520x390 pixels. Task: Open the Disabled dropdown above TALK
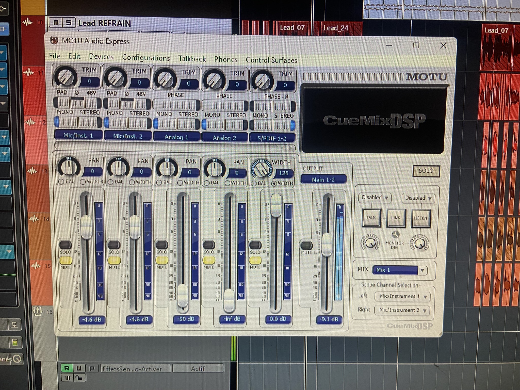coord(375,198)
